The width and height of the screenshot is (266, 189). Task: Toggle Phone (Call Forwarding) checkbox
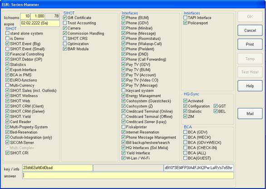coord(123,59)
